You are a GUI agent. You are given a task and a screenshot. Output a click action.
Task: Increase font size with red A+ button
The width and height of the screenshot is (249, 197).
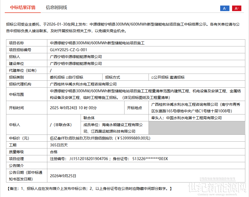coord(237,8)
